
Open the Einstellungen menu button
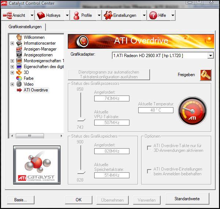point(122,15)
